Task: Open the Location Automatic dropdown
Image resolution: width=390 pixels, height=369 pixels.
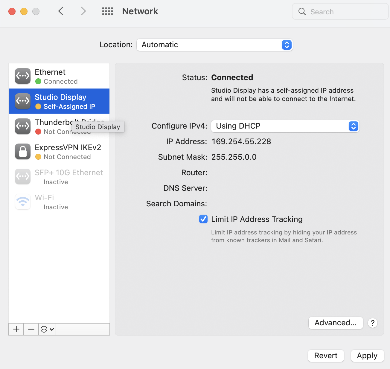Action: 214,45
